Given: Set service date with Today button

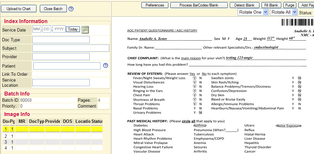Looking at the screenshot, I should (x=73, y=29).
